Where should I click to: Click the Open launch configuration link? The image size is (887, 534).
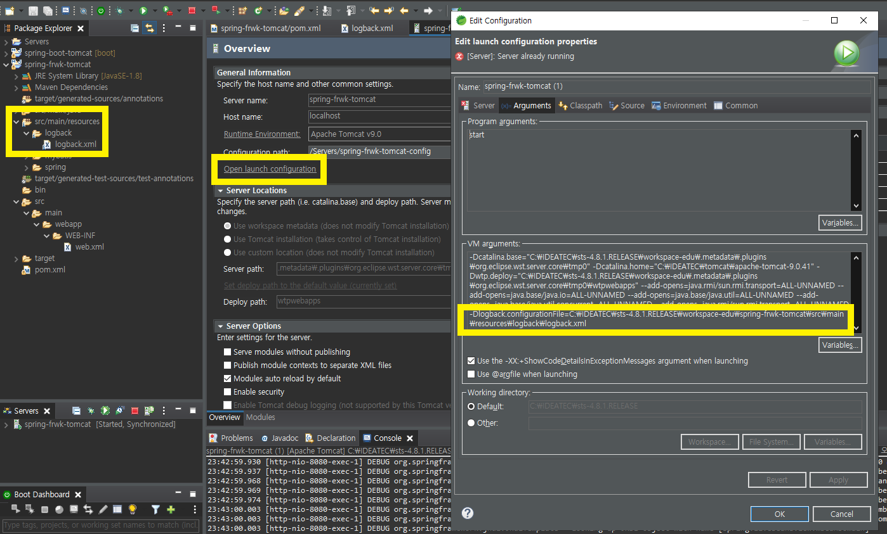tap(270, 169)
